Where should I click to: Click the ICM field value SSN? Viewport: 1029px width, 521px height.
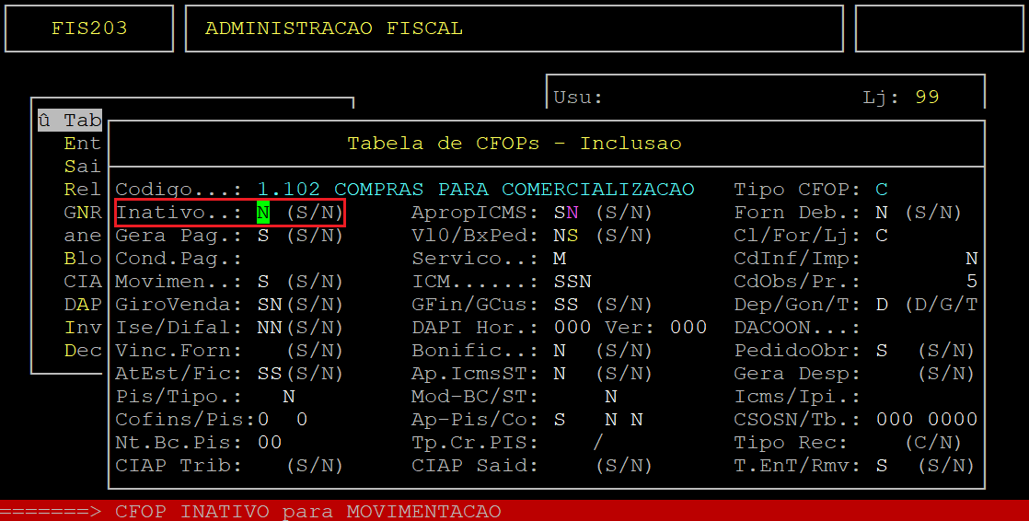tap(572, 282)
